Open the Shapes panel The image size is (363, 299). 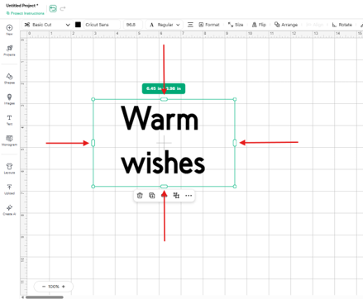9,78
